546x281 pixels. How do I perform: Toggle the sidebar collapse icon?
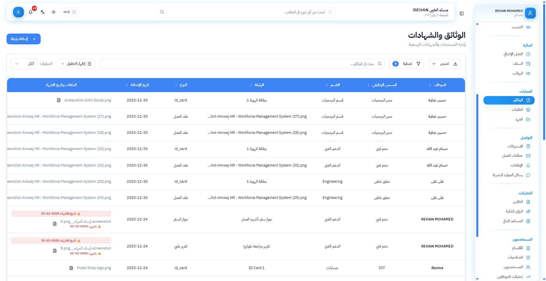coord(462,14)
